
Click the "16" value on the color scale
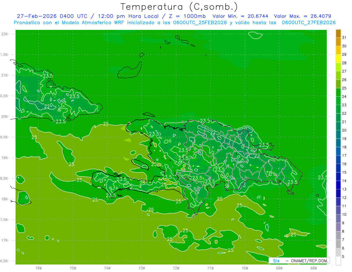pyautogui.click(x=344, y=164)
